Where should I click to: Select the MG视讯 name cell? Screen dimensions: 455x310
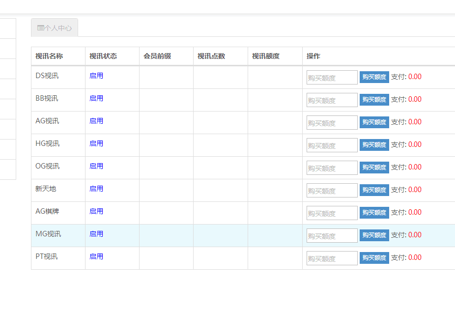coord(58,236)
